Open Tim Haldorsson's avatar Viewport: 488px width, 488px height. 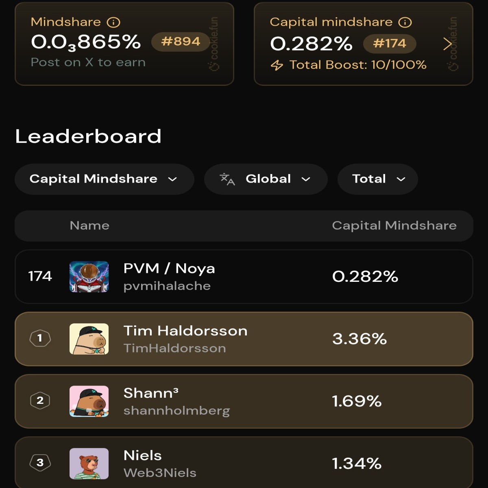click(x=89, y=339)
